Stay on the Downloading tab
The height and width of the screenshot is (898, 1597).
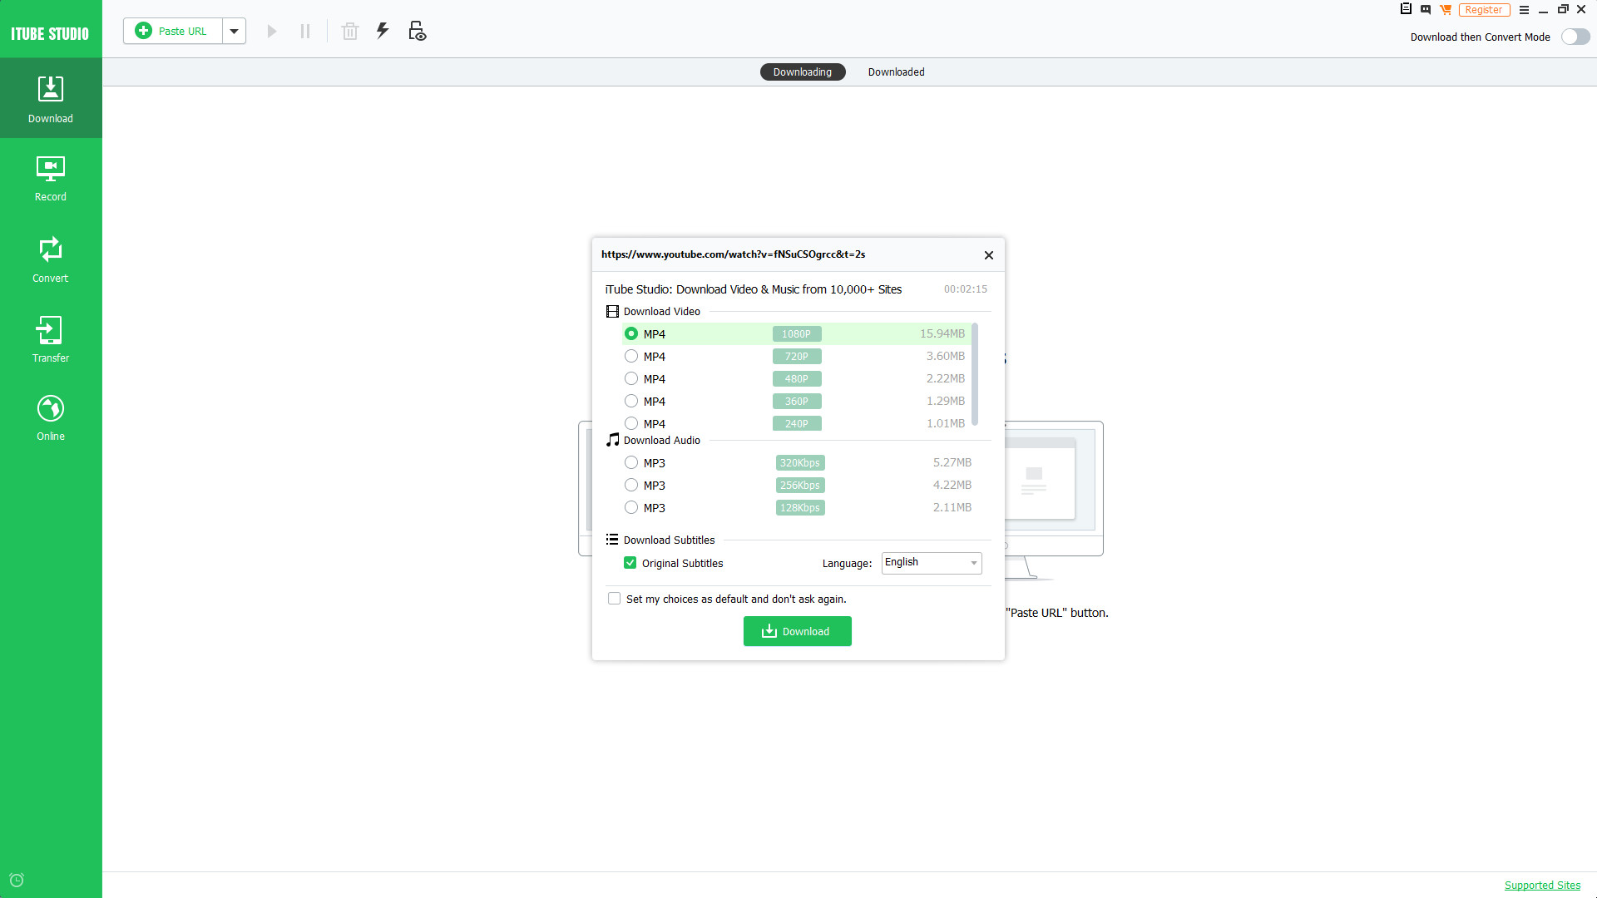[802, 72]
